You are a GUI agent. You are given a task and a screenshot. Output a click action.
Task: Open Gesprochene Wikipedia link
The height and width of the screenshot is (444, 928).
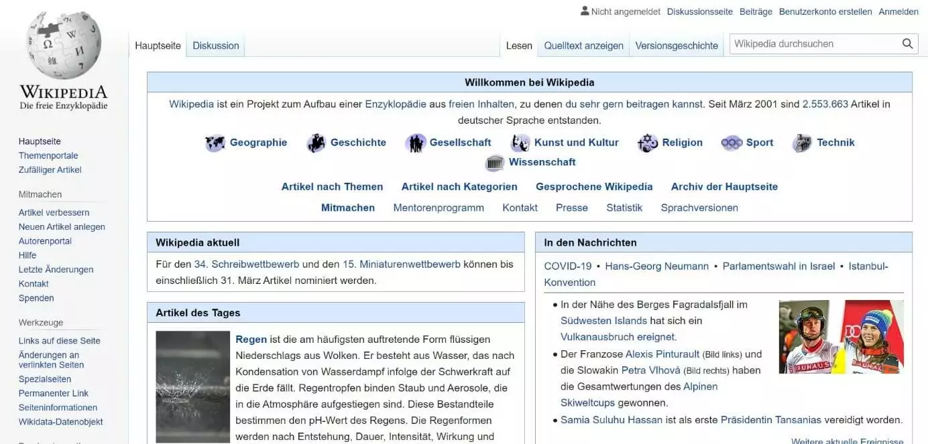tap(594, 187)
